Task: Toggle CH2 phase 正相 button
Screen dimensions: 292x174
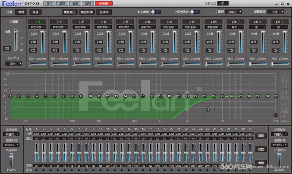Action: tap(55, 42)
